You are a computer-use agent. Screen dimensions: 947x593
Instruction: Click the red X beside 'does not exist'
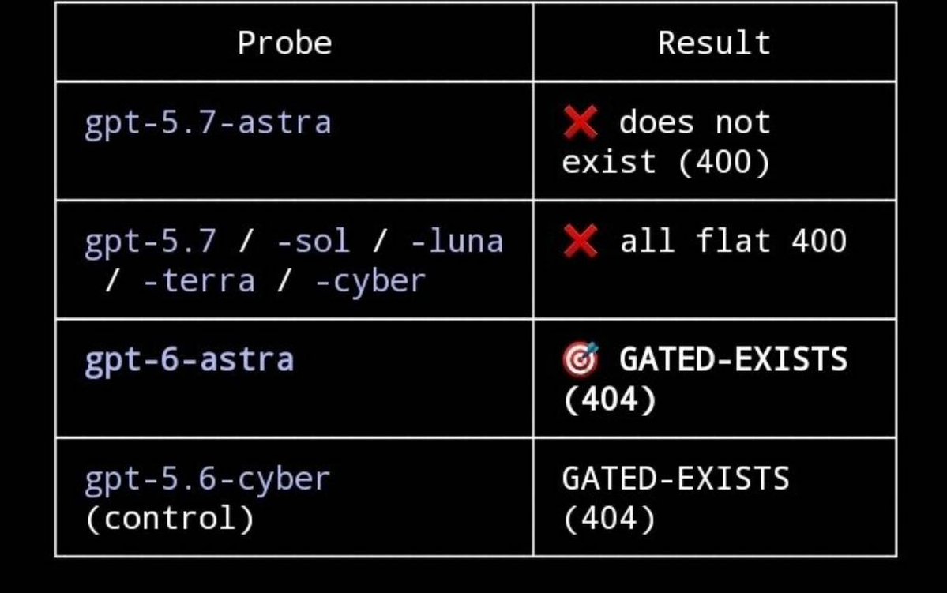[x=581, y=122]
